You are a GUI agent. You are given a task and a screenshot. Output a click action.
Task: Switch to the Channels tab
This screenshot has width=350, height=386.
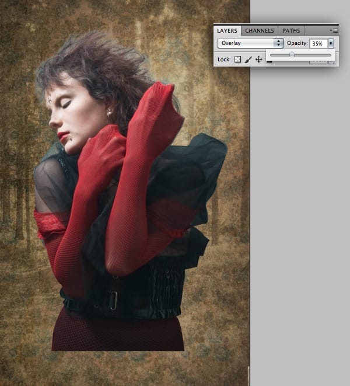(x=260, y=31)
